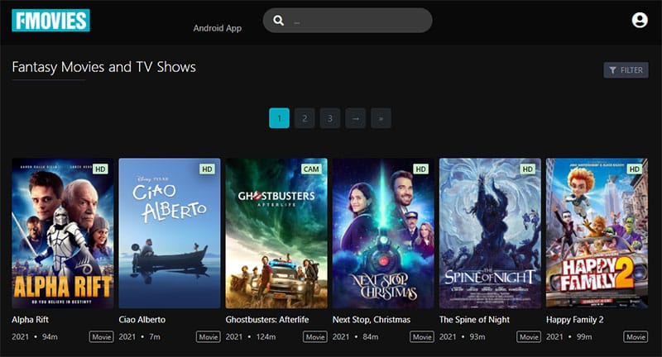Open the Android App link

[218, 28]
